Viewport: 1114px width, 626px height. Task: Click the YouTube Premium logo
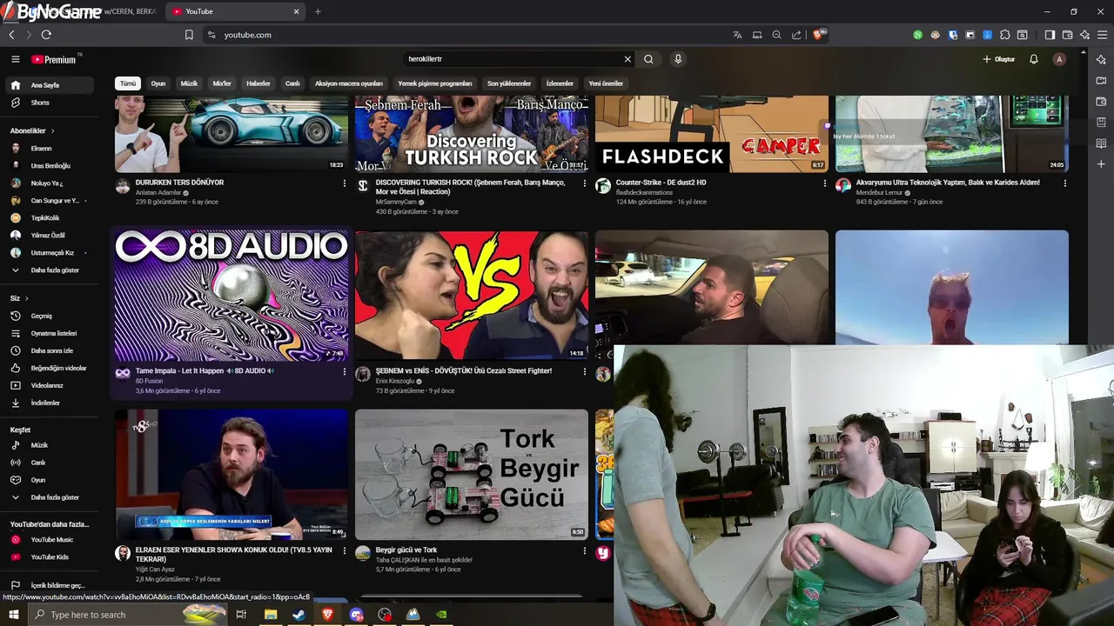point(56,59)
